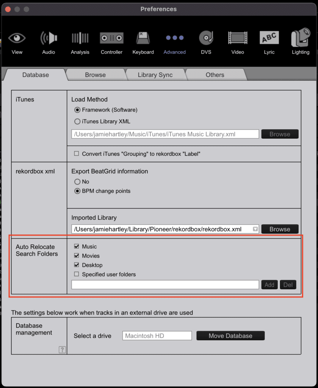Image resolution: width=318 pixels, height=388 pixels.
Task: Click Browse button beside Imported Library
Action: [x=280, y=229]
